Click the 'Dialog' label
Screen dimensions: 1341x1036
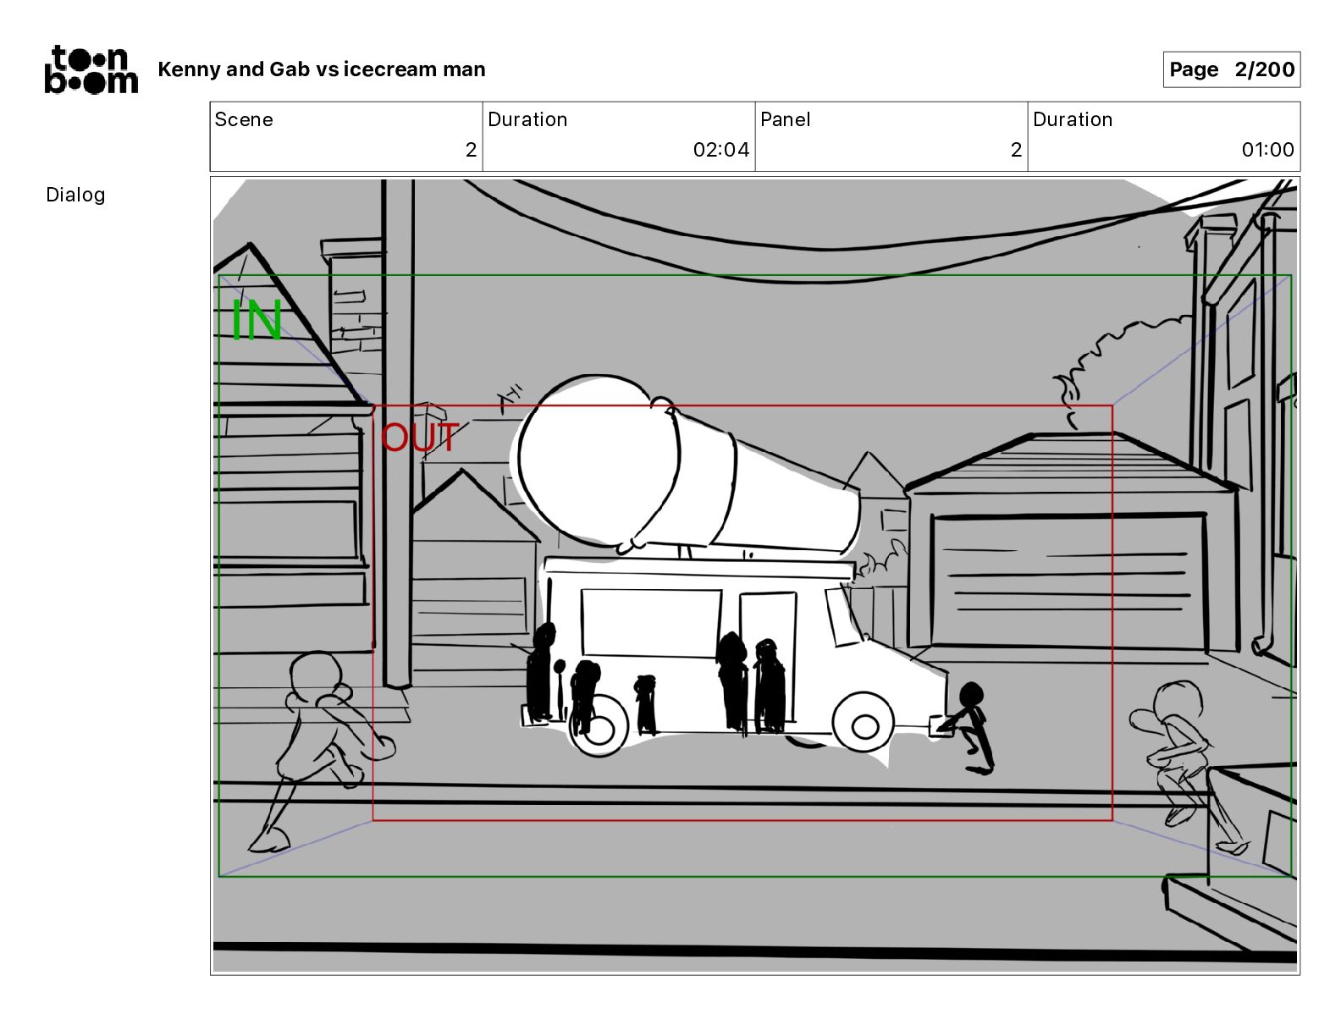pyautogui.click(x=75, y=195)
